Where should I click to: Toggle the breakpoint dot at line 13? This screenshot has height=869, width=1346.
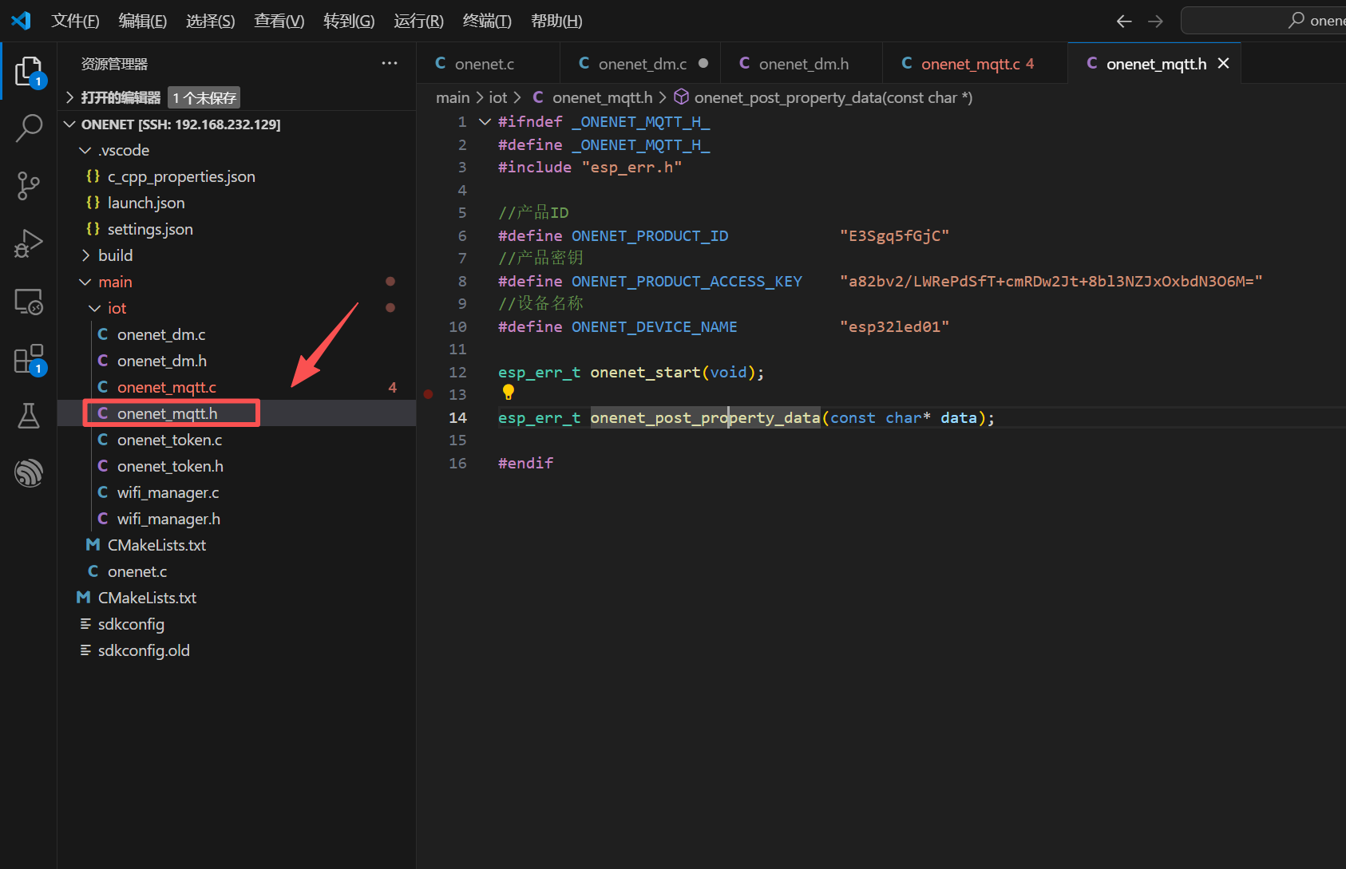429,394
